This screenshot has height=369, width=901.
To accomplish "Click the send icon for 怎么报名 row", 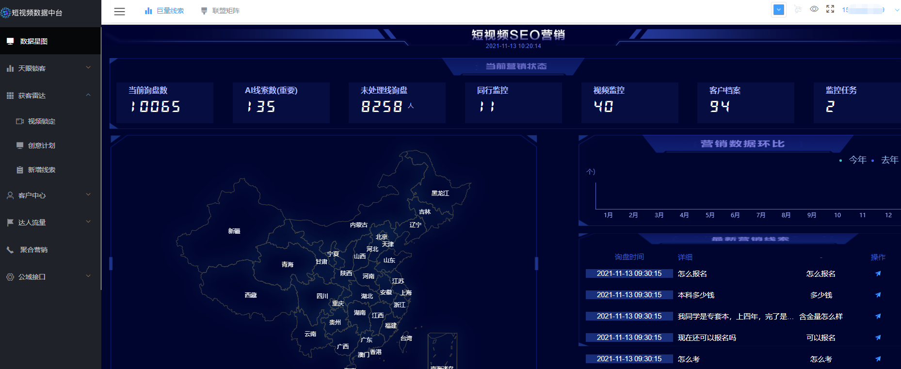I will 878,273.
